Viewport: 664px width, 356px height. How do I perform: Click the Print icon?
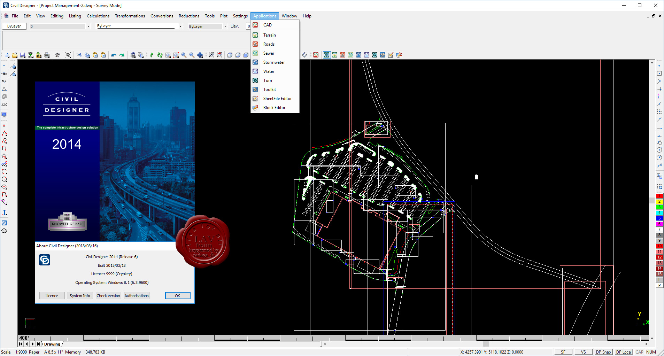point(47,55)
